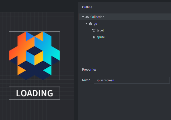Image resolution: width=171 pixels, height=120 pixels.
Task: Click the go game object cube icon
Action: [x=90, y=24]
